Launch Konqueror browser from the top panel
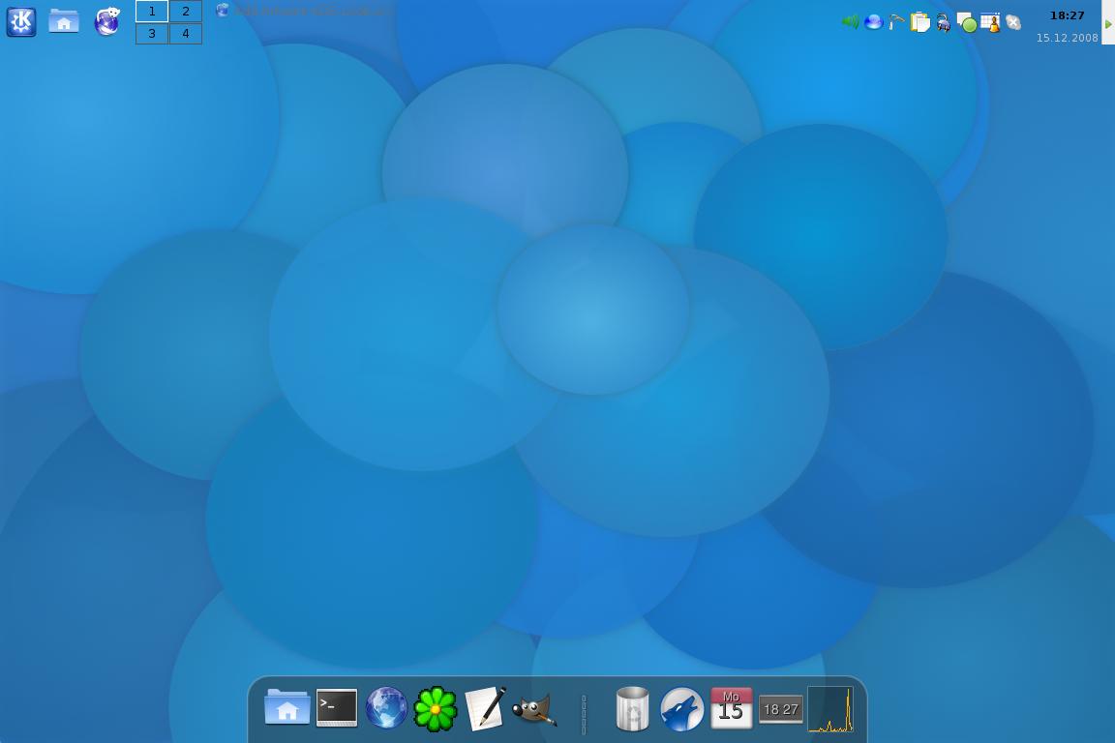Screen dimensions: 1115x743 107,21
